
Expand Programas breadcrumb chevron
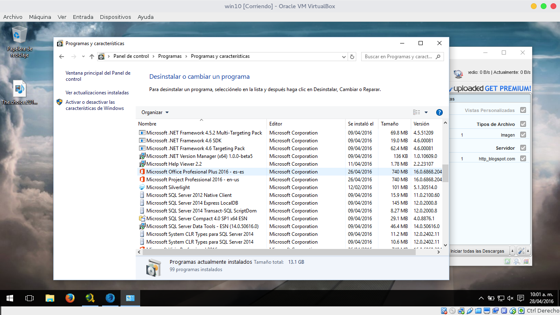click(x=187, y=56)
